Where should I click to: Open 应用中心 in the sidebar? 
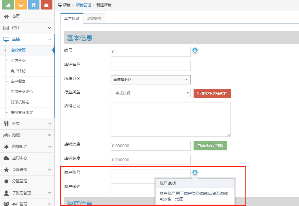(x=20, y=158)
